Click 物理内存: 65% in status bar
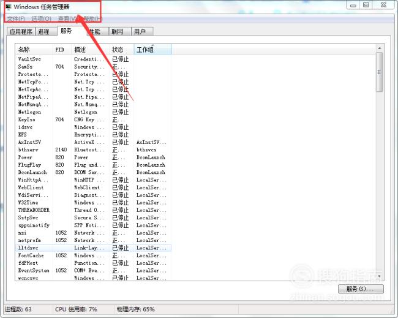The image size is (398, 318). click(136, 309)
